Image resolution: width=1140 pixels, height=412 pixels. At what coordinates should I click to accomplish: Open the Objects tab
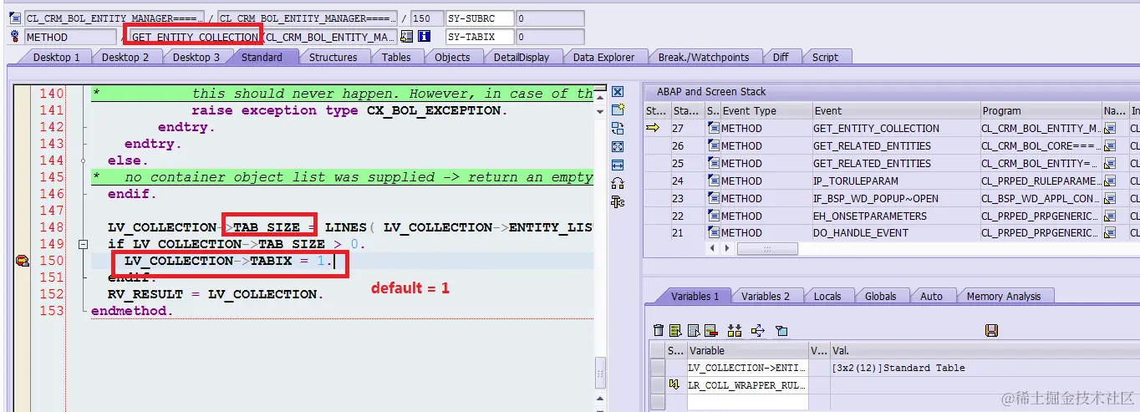tap(452, 57)
